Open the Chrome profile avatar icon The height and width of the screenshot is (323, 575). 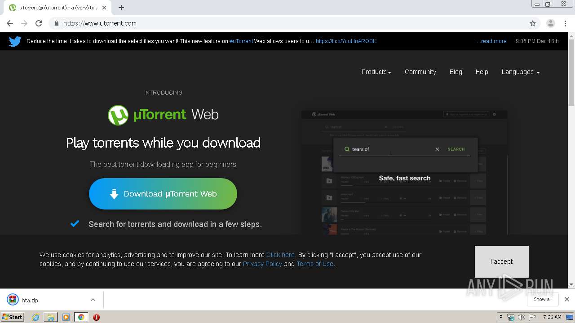[551, 23]
